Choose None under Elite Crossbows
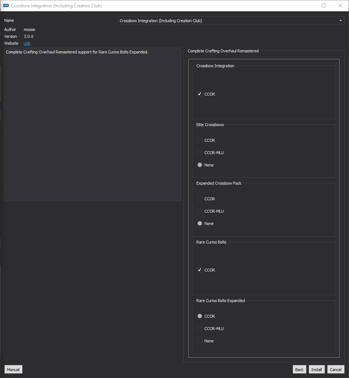 tap(200, 165)
